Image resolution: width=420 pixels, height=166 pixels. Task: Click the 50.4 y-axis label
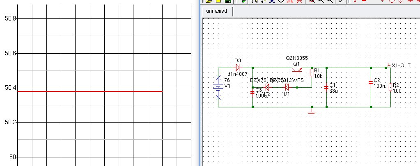click(10, 88)
